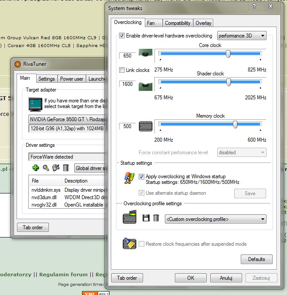Image resolution: width=287 pixels, height=295 pixels.
Task: Click the broom restore clocks icon
Action: pyautogui.click(x=130, y=244)
